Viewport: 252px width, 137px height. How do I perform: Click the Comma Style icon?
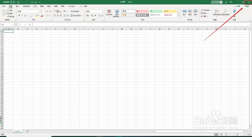[95, 16]
